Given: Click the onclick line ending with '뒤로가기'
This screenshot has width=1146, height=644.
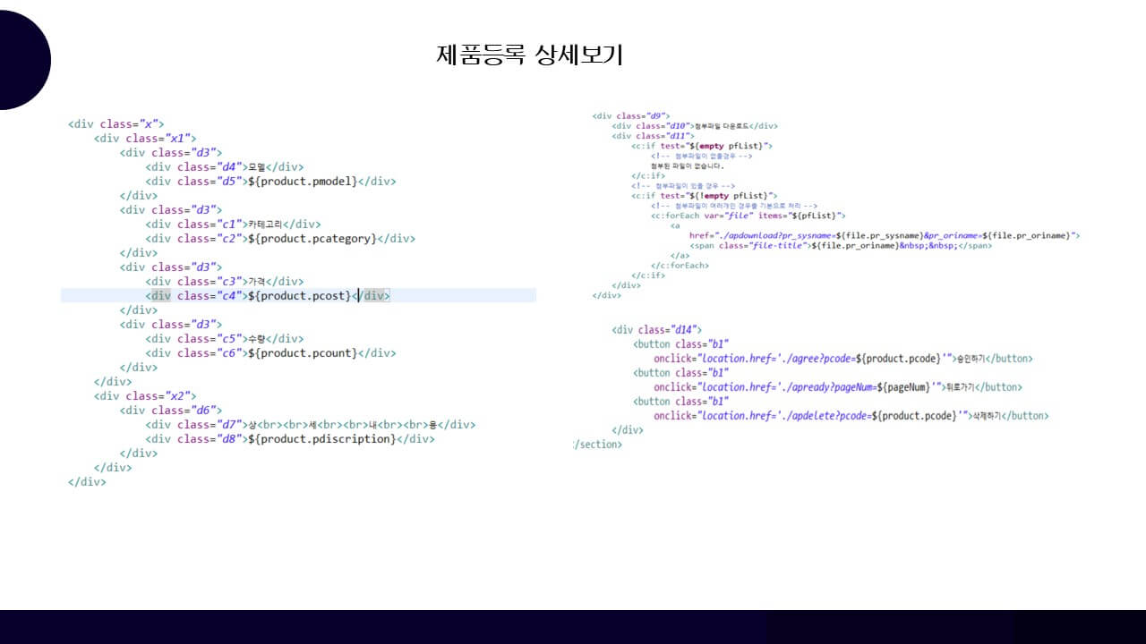Looking at the screenshot, I should click(x=838, y=387).
